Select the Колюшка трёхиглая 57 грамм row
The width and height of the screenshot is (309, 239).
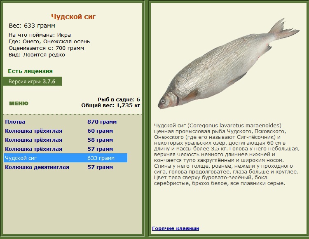click(x=66, y=149)
